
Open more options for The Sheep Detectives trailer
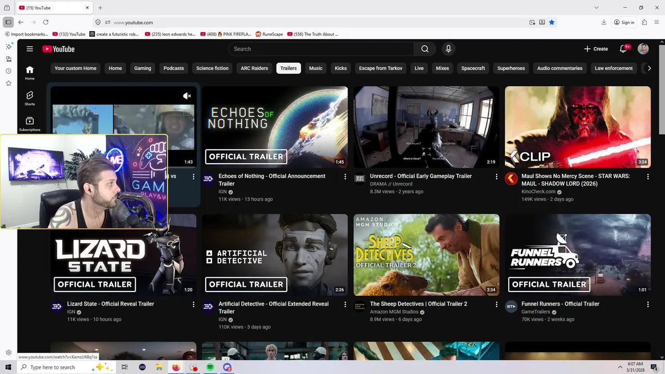point(496,304)
